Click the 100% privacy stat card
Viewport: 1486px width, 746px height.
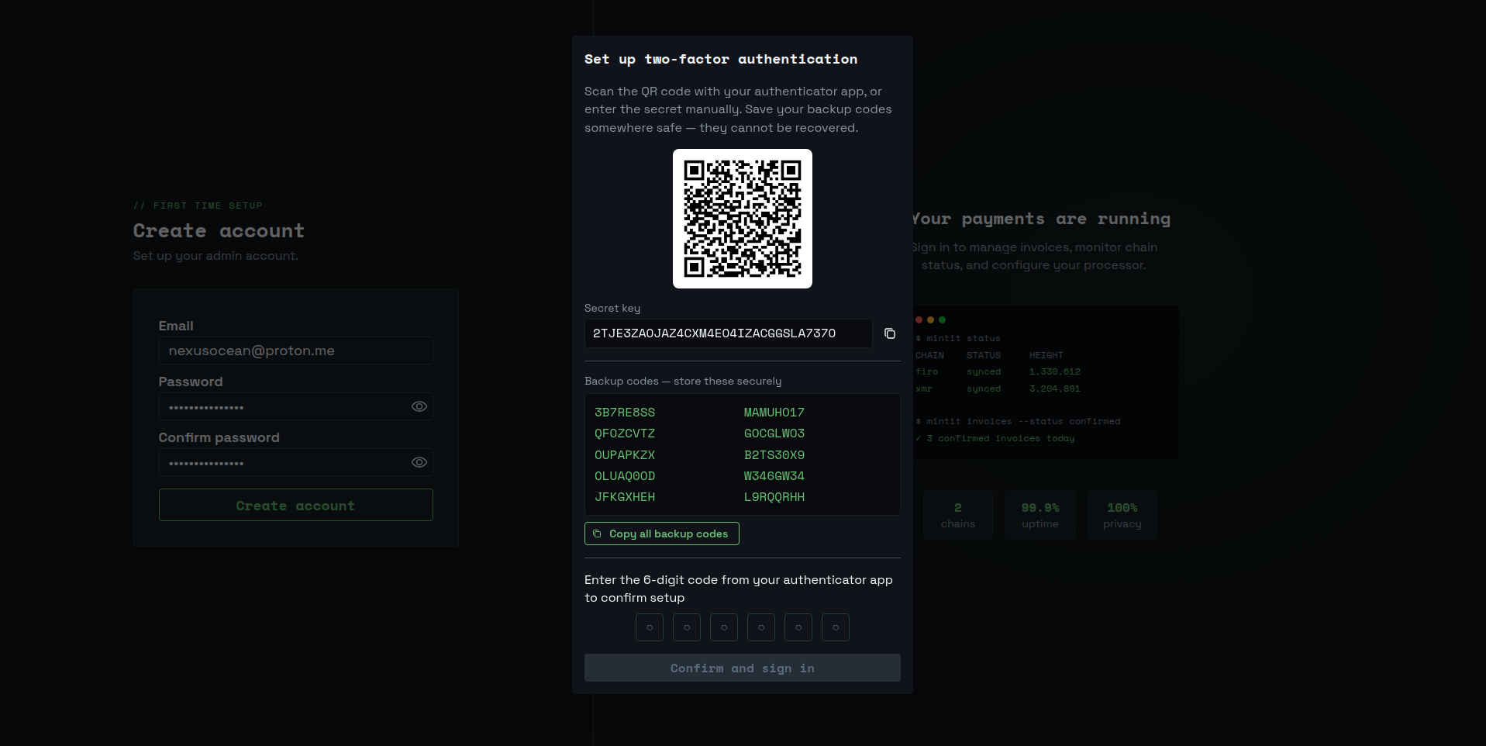click(1122, 515)
